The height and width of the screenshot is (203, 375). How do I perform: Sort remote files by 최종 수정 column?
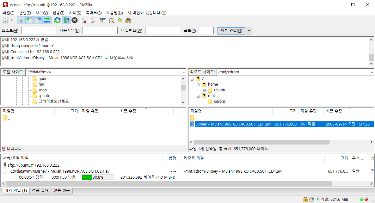coord(334,111)
